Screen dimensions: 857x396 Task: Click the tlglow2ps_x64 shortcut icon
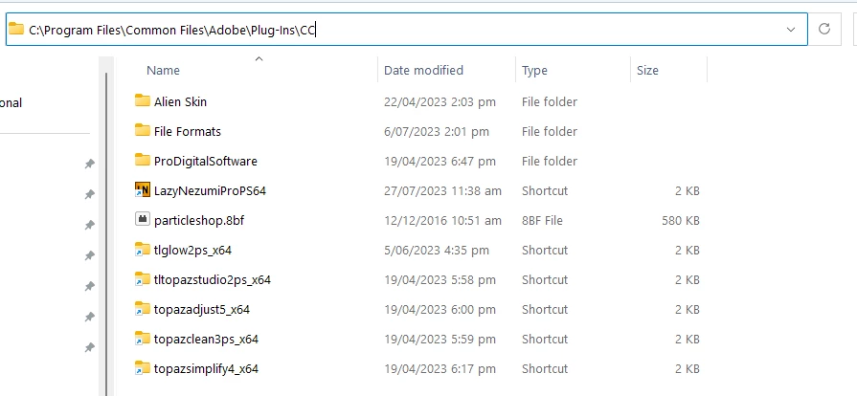point(142,249)
